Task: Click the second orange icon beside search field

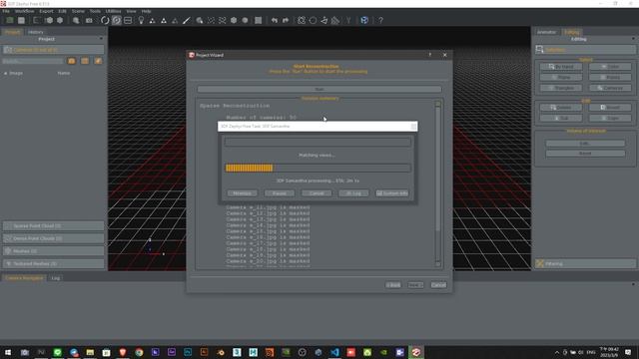Action: pyautogui.click(x=85, y=61)
